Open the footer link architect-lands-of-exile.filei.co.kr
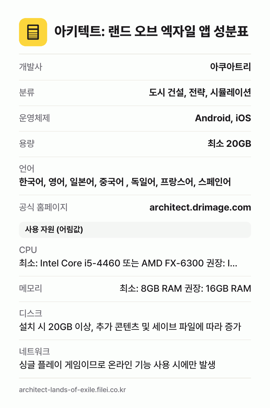The image size is (270, 408). coord(72,390)
